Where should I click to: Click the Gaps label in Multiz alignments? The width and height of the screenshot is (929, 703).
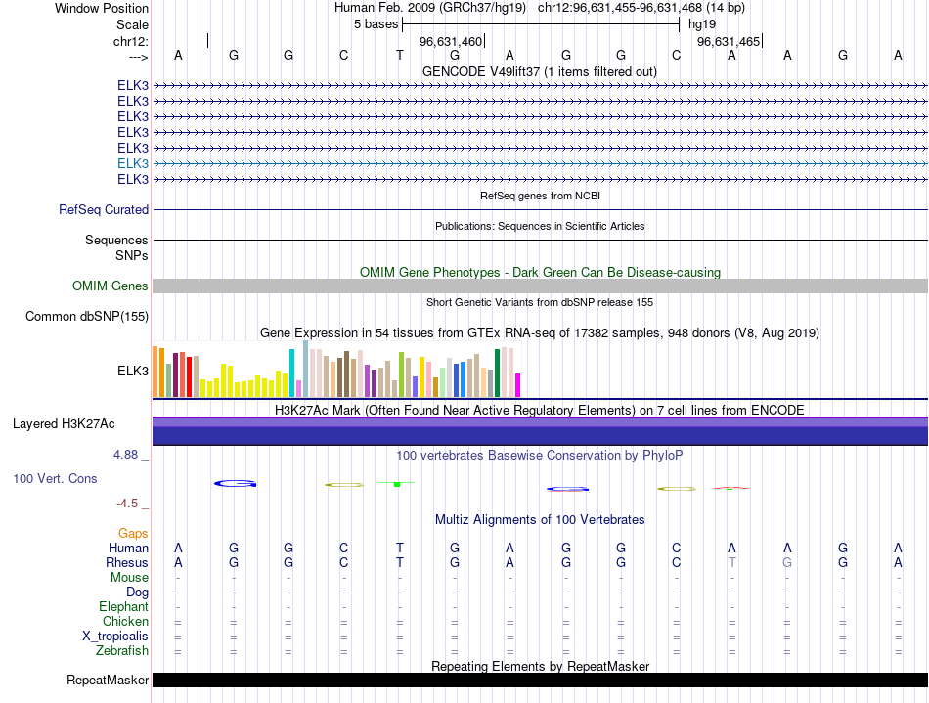click(133, 533)
